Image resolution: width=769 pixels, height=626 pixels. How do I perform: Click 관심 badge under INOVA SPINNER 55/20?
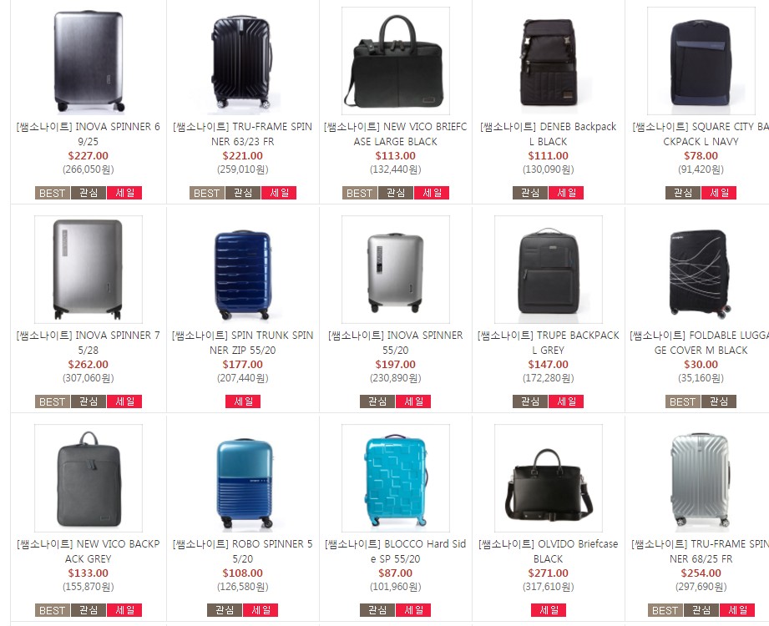pyautogui.click(x=377, y=401)
